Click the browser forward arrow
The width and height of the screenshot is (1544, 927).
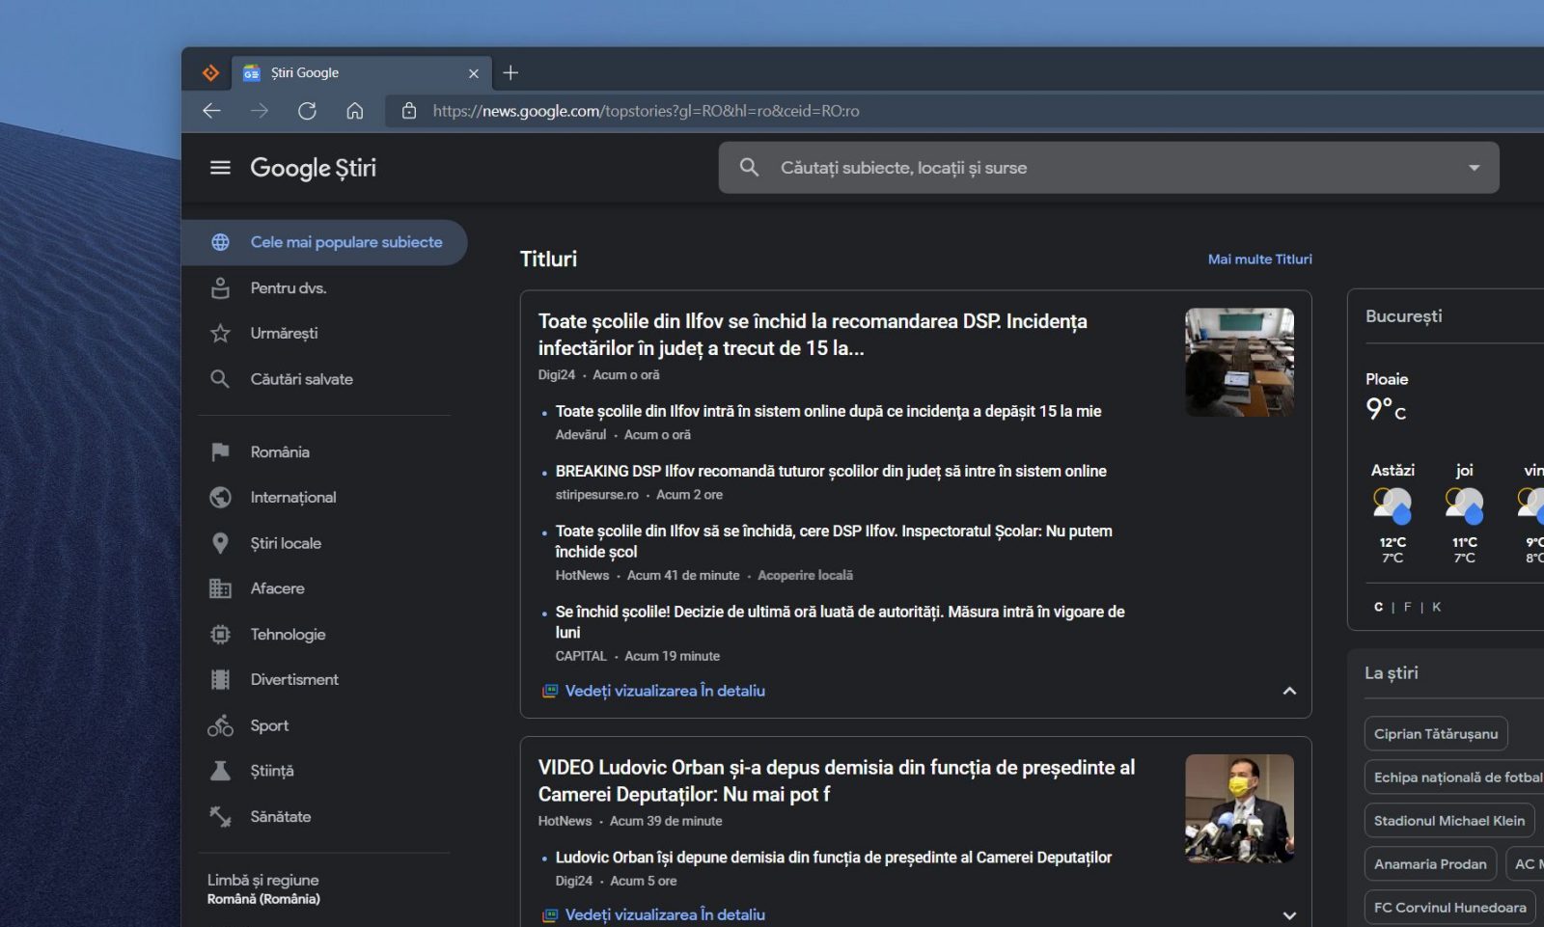point(260,111)
